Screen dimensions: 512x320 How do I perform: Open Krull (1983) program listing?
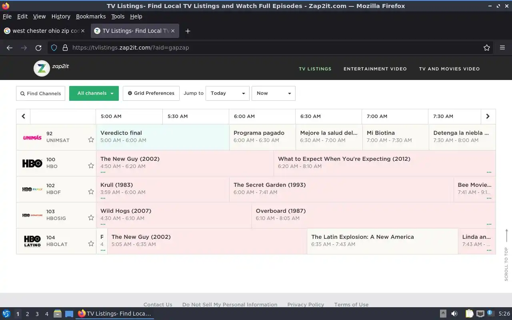163,189
